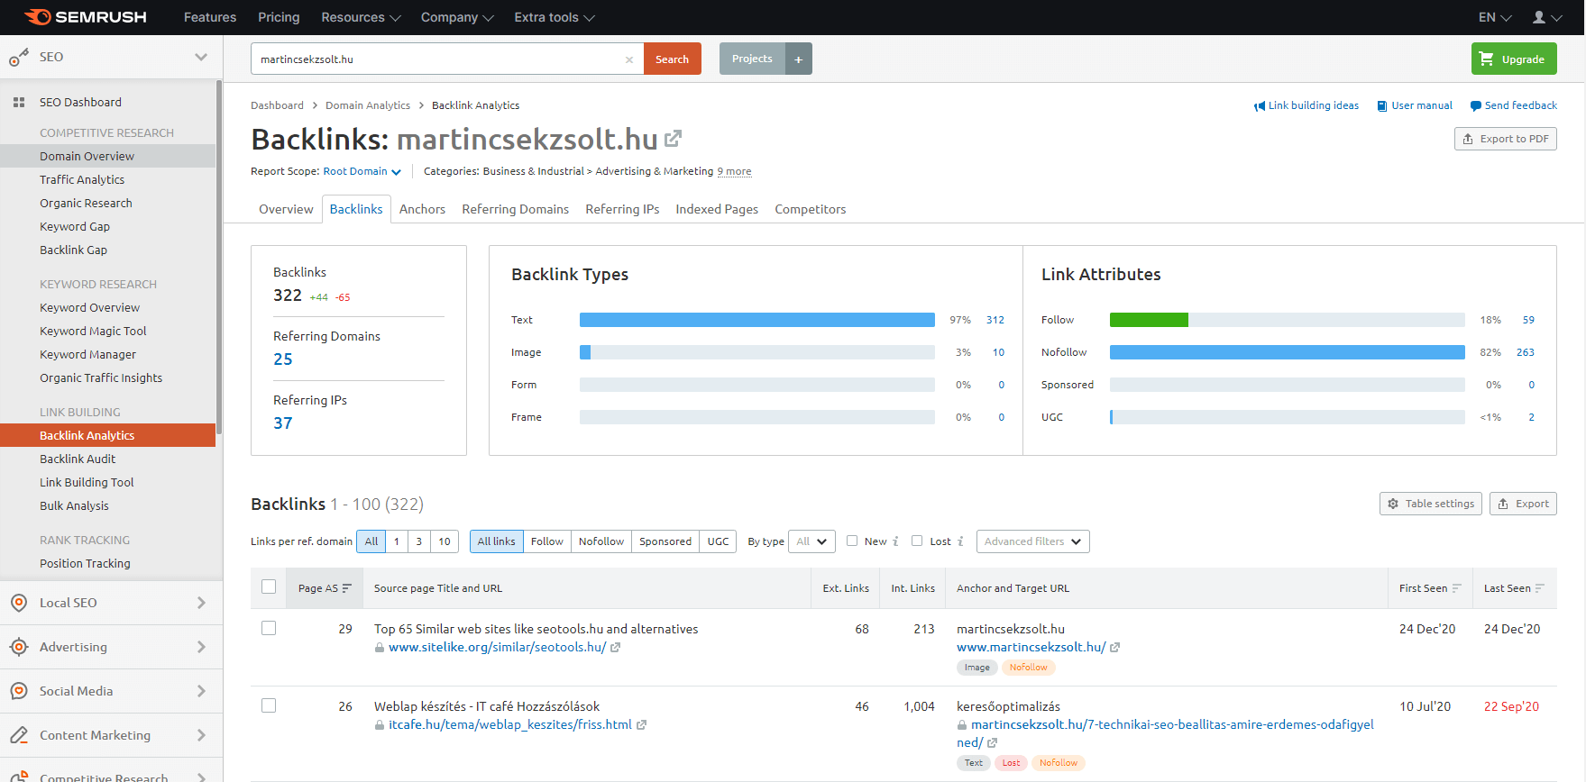The width and height of the screenshot is (1586, 782).
Task: Clear the domain search field
Action: 629,59
